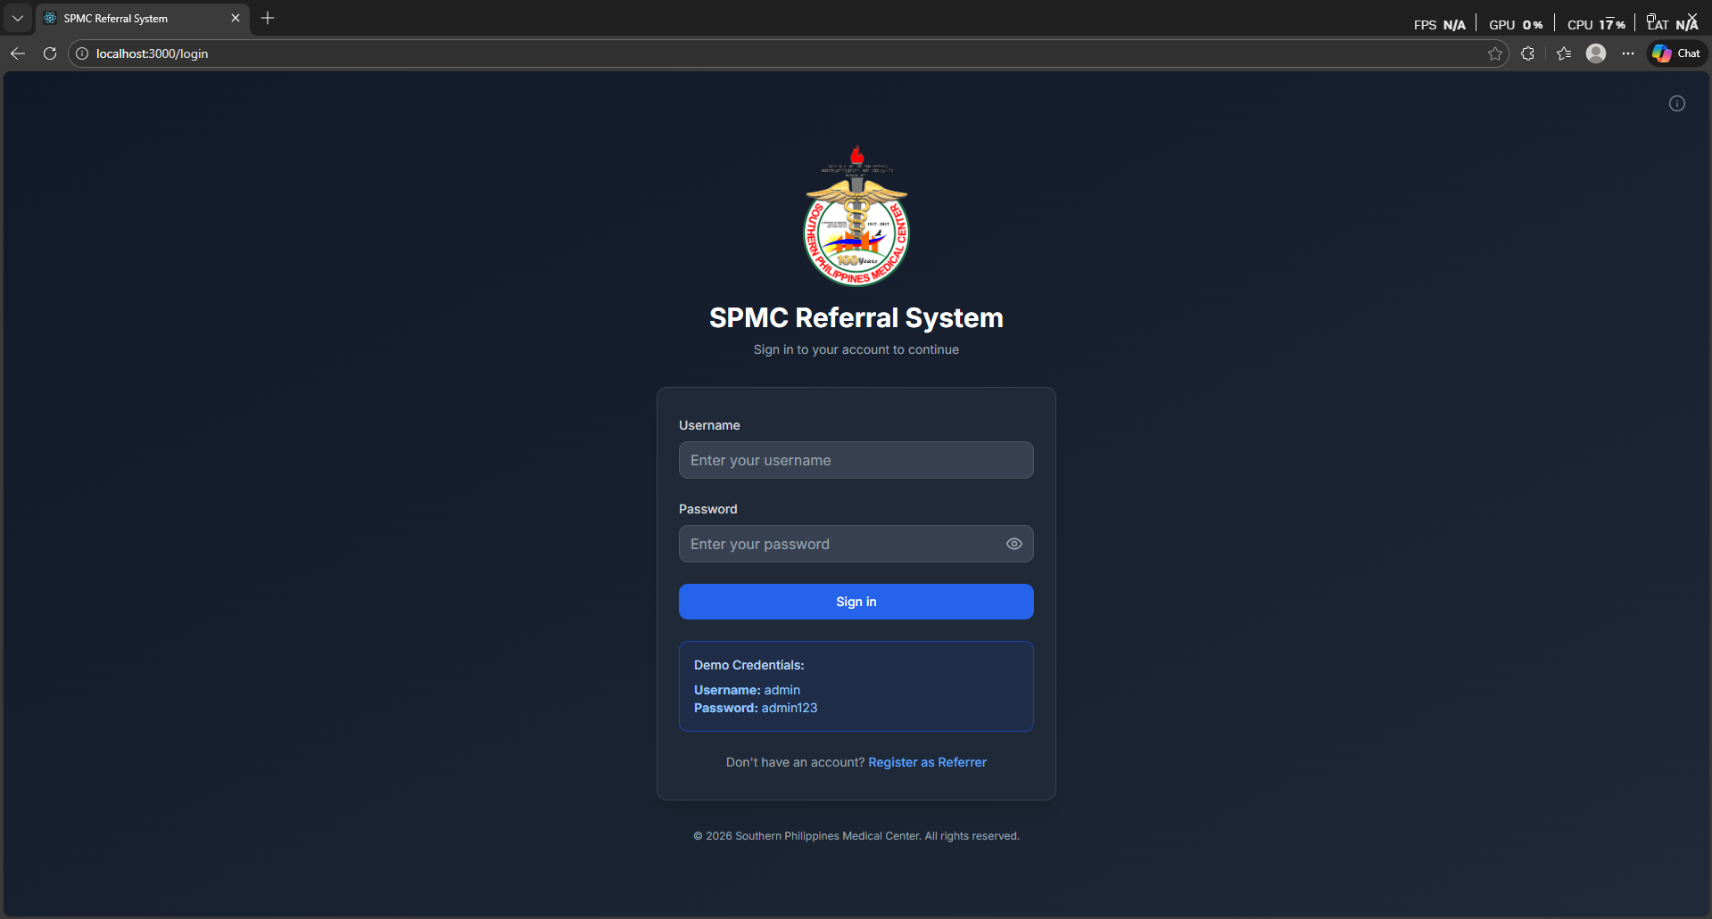Click the Sign in button
Viewport: 1712px width, 919px height.
click(x=856, y=602)
